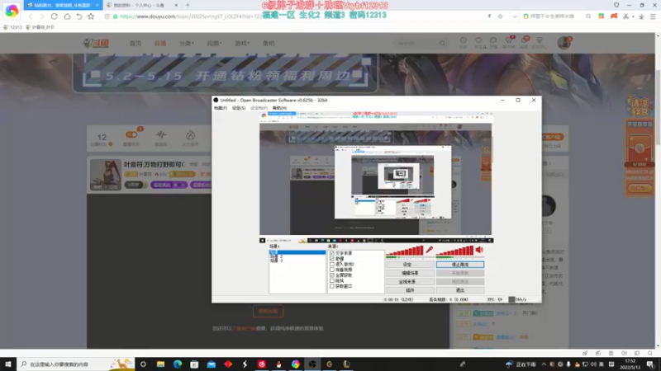Expand the 游戏 dropdown in Douyu nav

pos(242,43)
